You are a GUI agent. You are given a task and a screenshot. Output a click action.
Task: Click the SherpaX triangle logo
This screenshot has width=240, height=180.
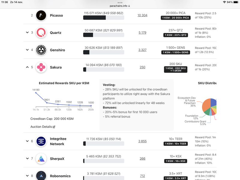[41, 159]
